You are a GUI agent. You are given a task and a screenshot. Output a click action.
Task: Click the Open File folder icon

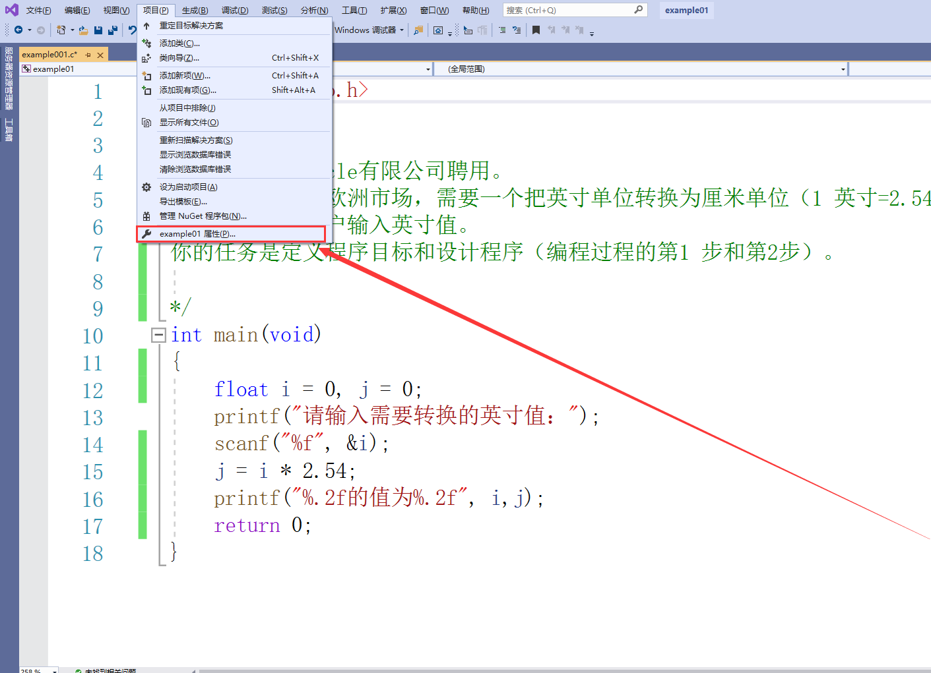tap(83, 30)
